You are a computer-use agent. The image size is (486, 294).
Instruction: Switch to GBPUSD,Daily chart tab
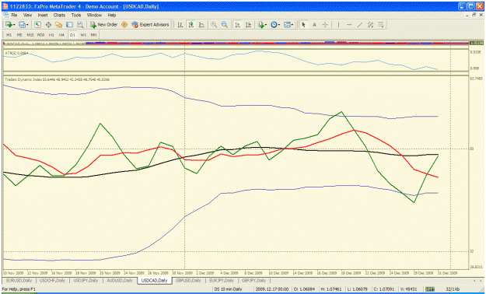click(x=188, y=280)
